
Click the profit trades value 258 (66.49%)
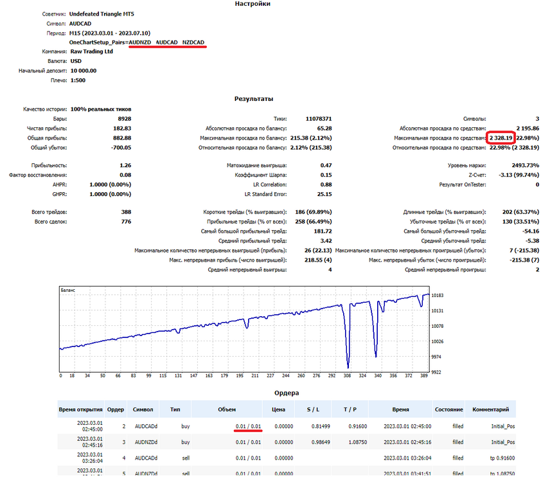[314, 222]
